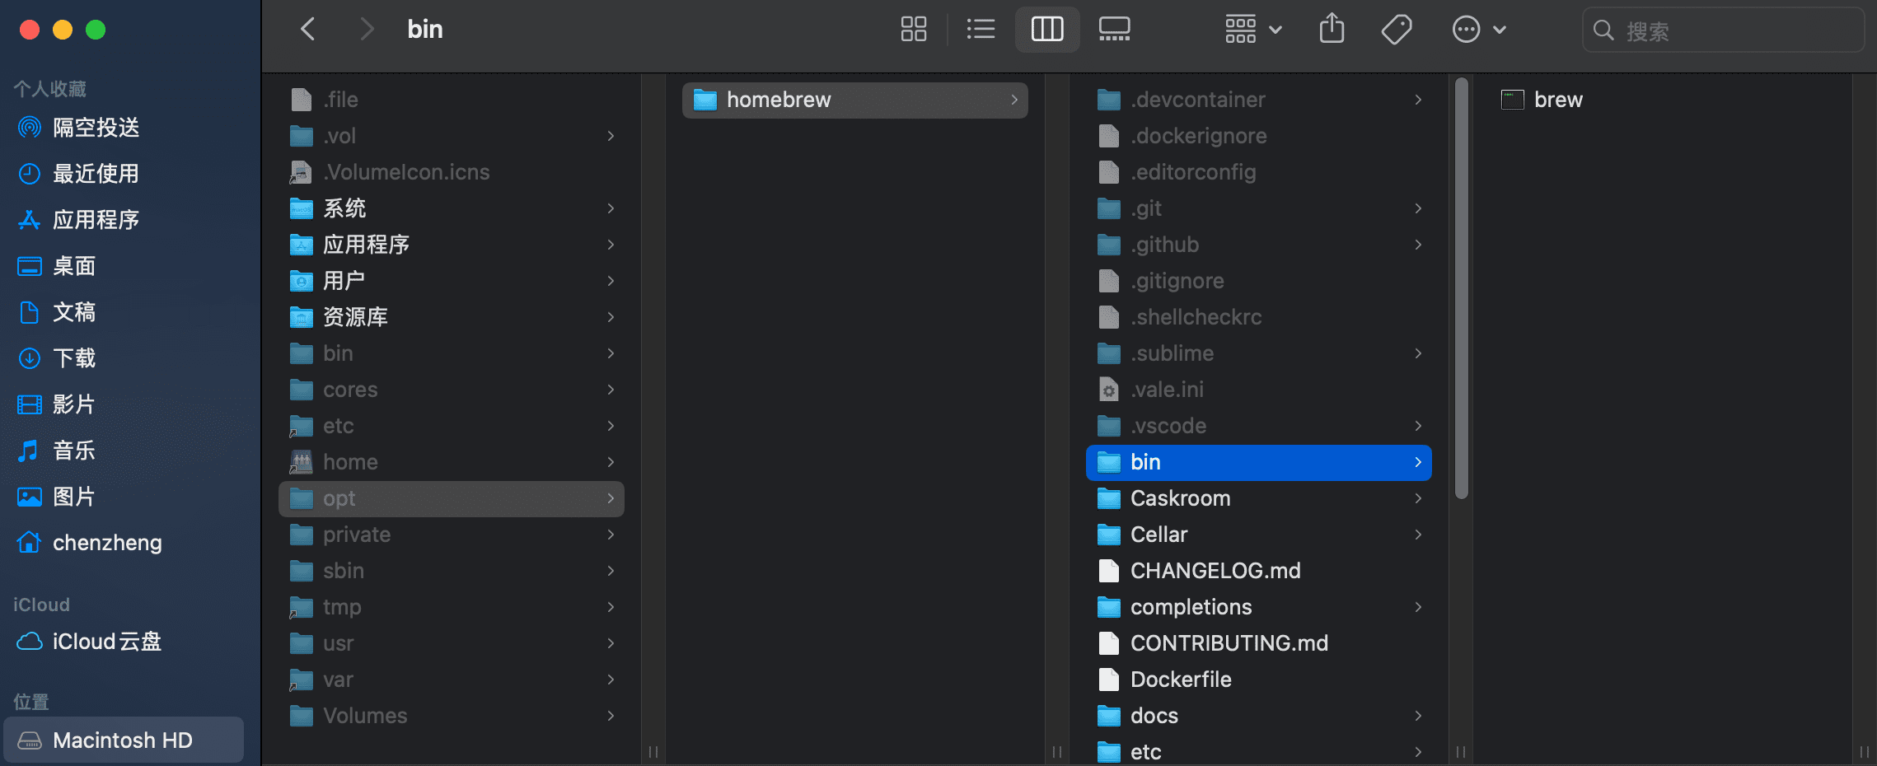Open the More actions ellipsis menu
Viewport: 1877px width, 766px height.
pyautogui.click(x=1479, y=30)
